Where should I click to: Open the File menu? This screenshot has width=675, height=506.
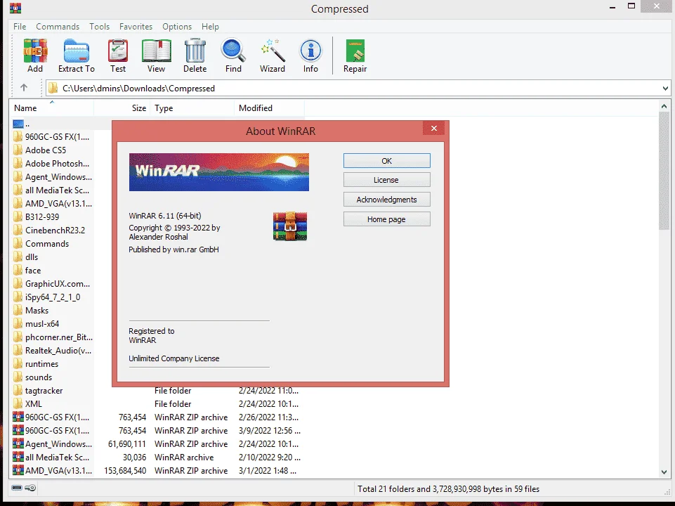tap(20, 26)
